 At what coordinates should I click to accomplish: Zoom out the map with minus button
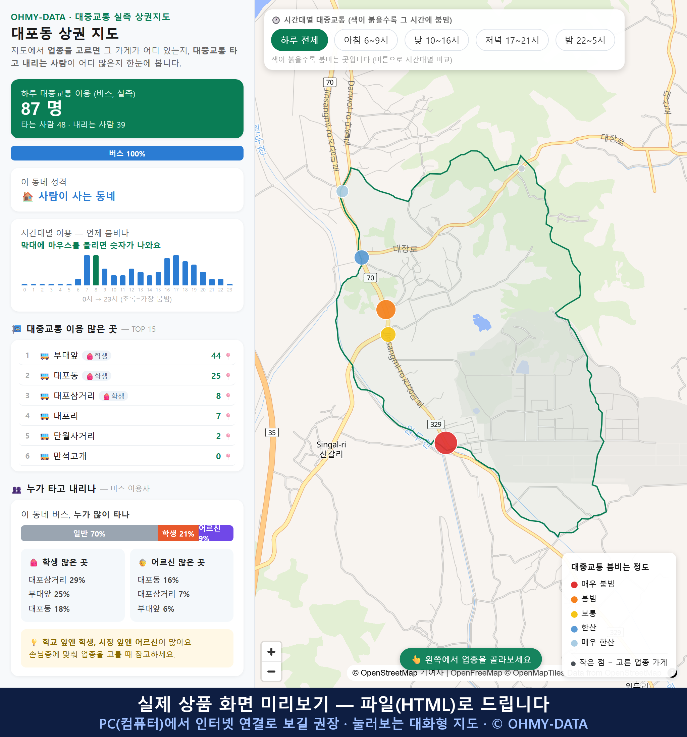[271, 672]
